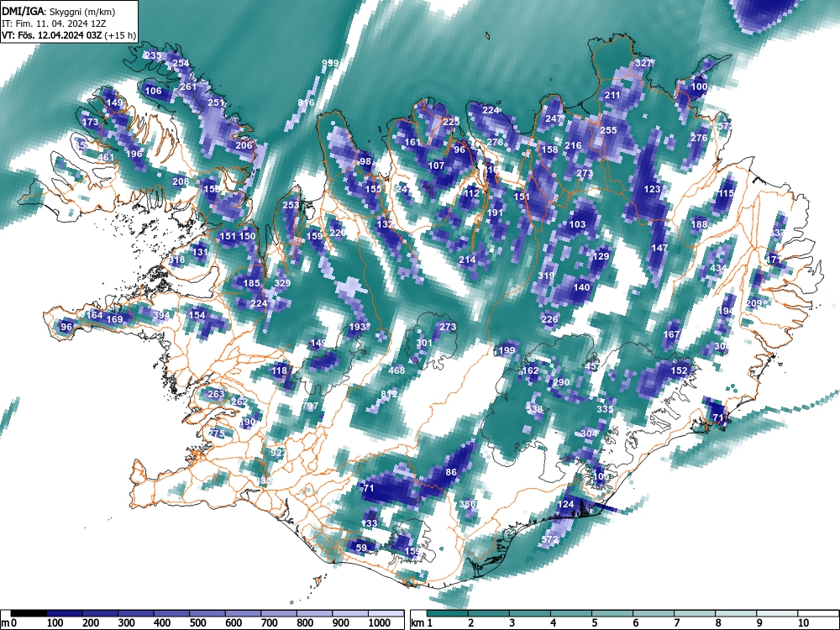Click the visibility value '319'
The height and width of the screenshot is (630, 840).
point(546,276)
